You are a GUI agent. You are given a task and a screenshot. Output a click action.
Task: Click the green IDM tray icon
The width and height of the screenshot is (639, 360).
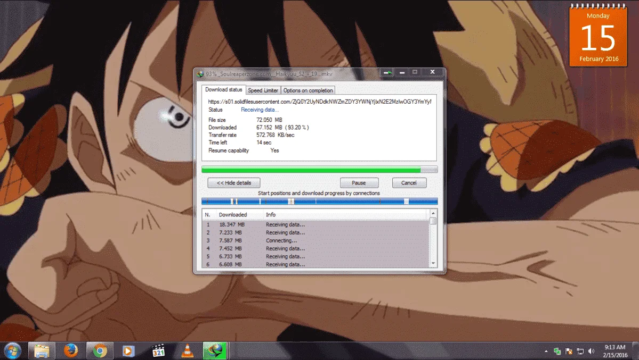(x=557, y=351)
